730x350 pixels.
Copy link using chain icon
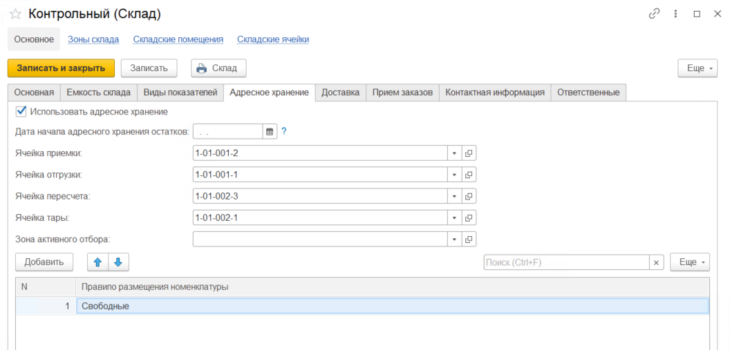[654, 14]
